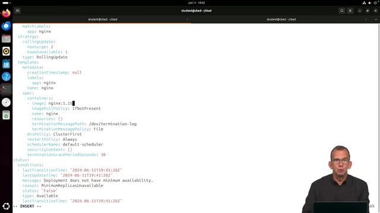Image resolution: width=380 pixels, height=213 pixels.
Task: Expand the tab list dropdown arrow
Action: pyautogui.click(x=376, y=20)
